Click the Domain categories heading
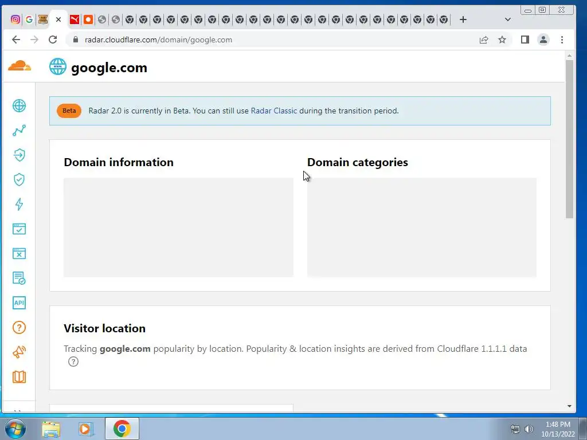 click(358, 162)
